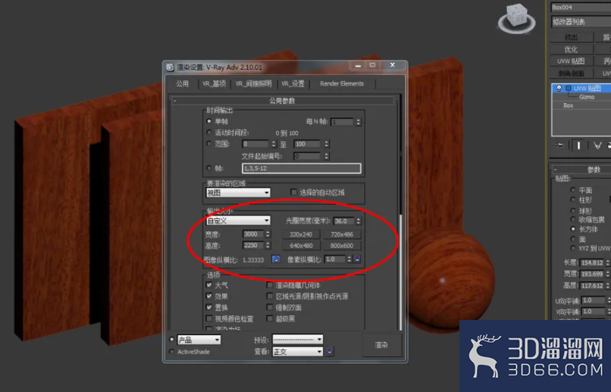The height and width of the screenshot is (392, 611).
Task: Select Box in the modifier stack
Action: click(568, 105)
